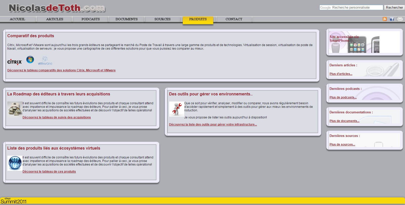Go to the ACCUEIL menu tab
The image size is (405, 205).
pyautogui.click(x=17, y=19)
